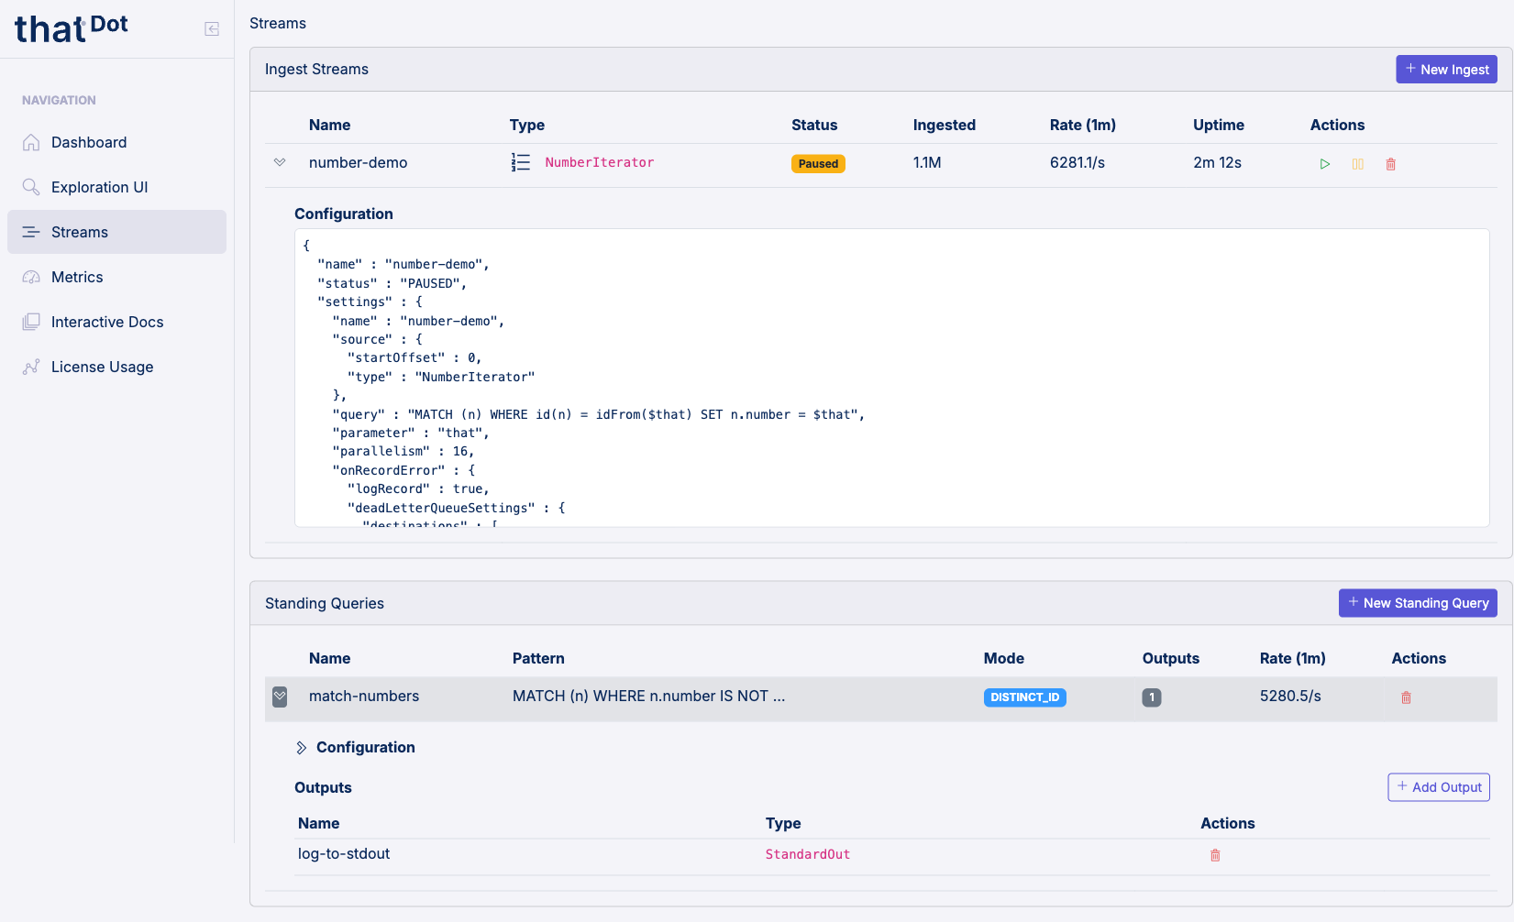This screenshot has width=1514, height=922.
Task: Click the NumberIterator list icon
Action: pos(521,162)
